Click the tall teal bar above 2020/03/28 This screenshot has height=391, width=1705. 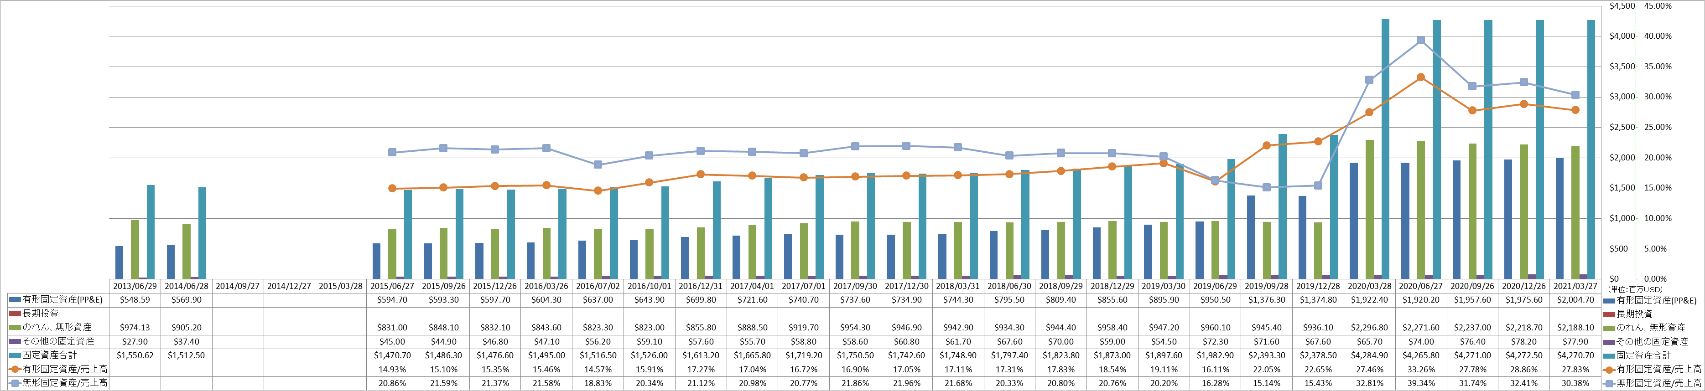point(1385,149)
